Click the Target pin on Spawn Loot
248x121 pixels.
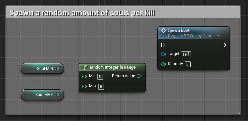coord(163,54)
